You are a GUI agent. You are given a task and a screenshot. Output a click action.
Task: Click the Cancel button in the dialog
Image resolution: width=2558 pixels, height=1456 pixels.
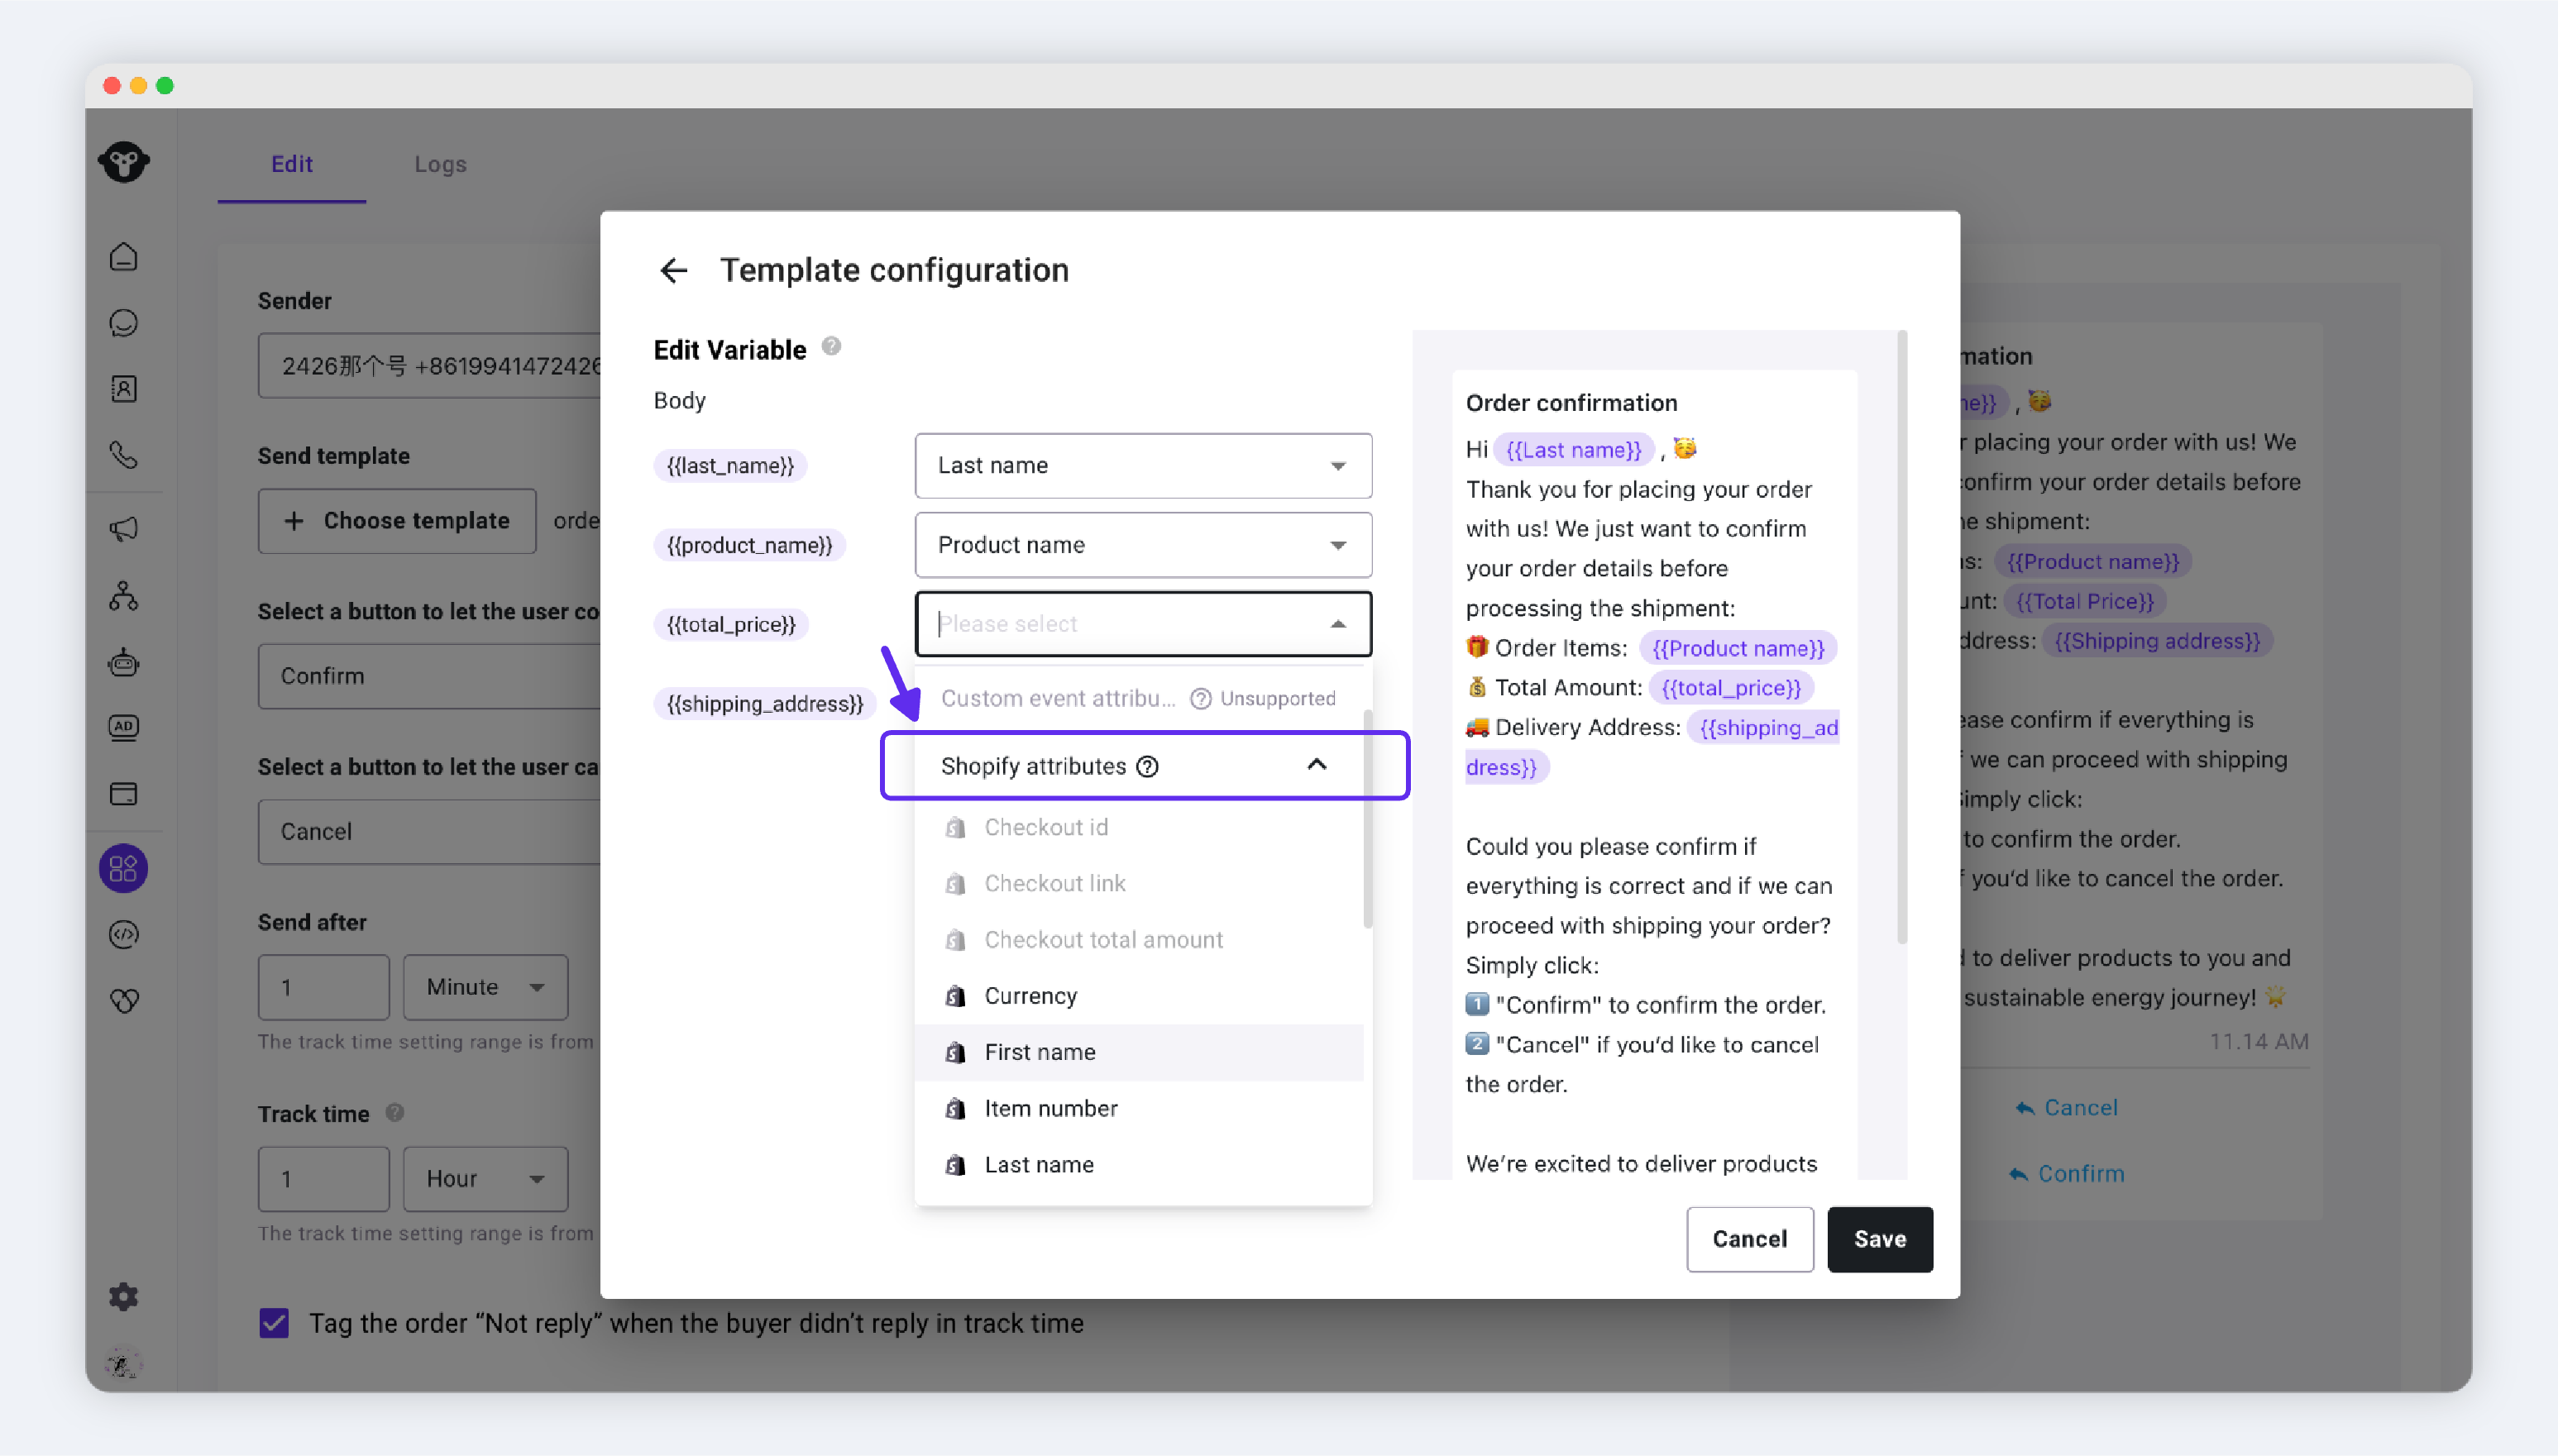pos(1749,1239)
